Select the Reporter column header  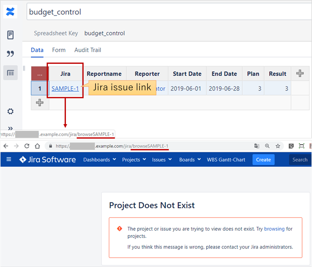[147, 74]
